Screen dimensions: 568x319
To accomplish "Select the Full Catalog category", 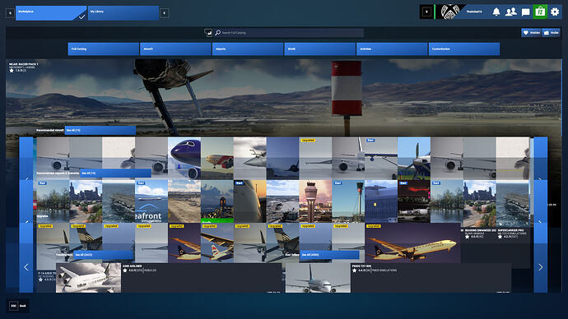I will [104, 49].
